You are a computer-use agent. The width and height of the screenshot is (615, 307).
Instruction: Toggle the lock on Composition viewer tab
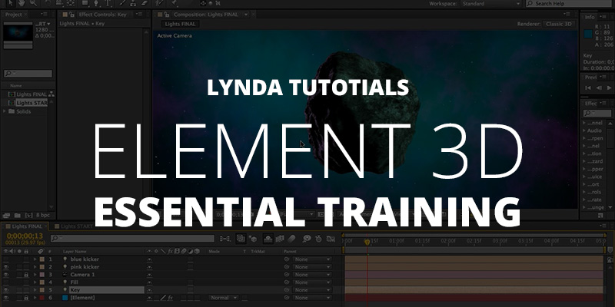tap(167, 15)
